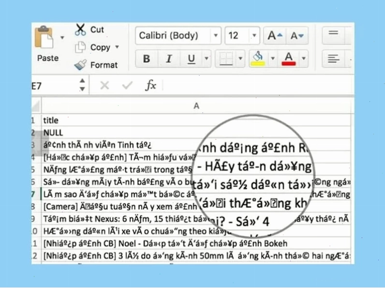Click the Copy pages icon
The height and width of the screenshot is (288, 385).
[80, 47]
